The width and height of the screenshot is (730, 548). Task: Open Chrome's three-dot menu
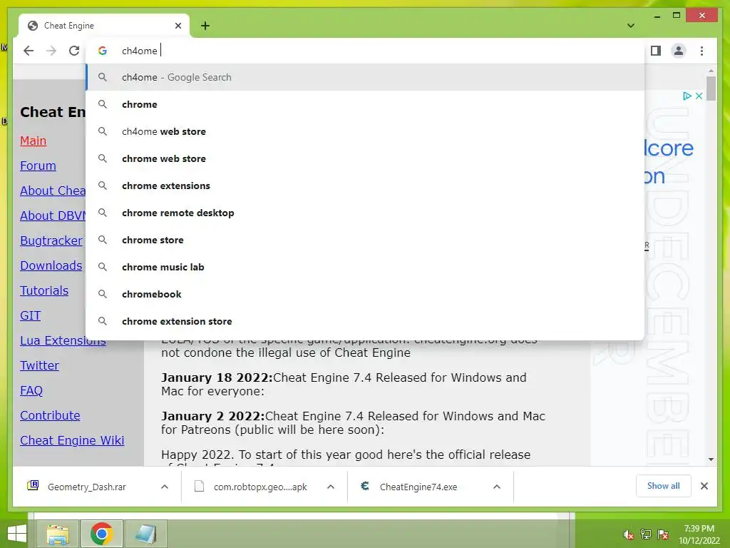[701, 51]
